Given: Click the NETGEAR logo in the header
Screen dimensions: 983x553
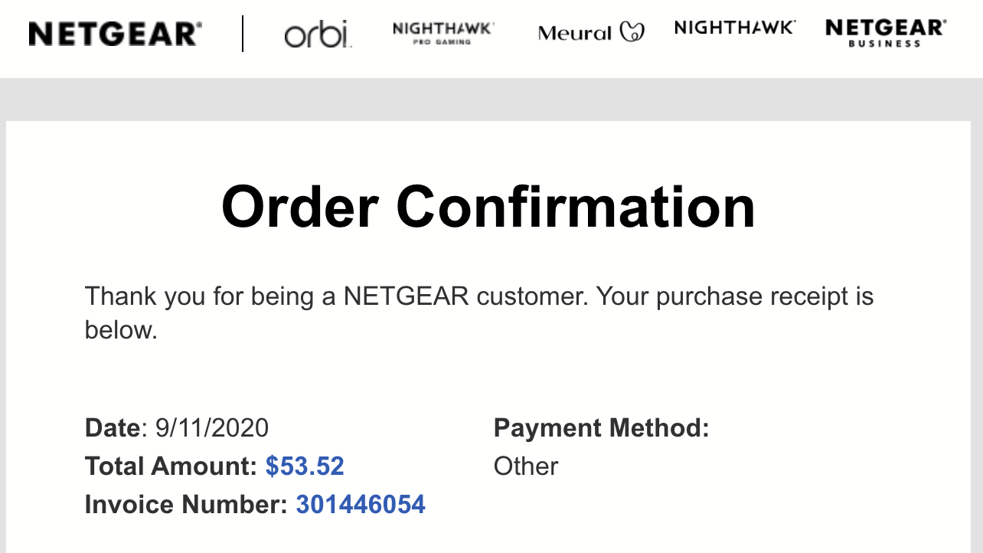Looking at the screenshot, I should pyautogui.click(x=115, y=34).
